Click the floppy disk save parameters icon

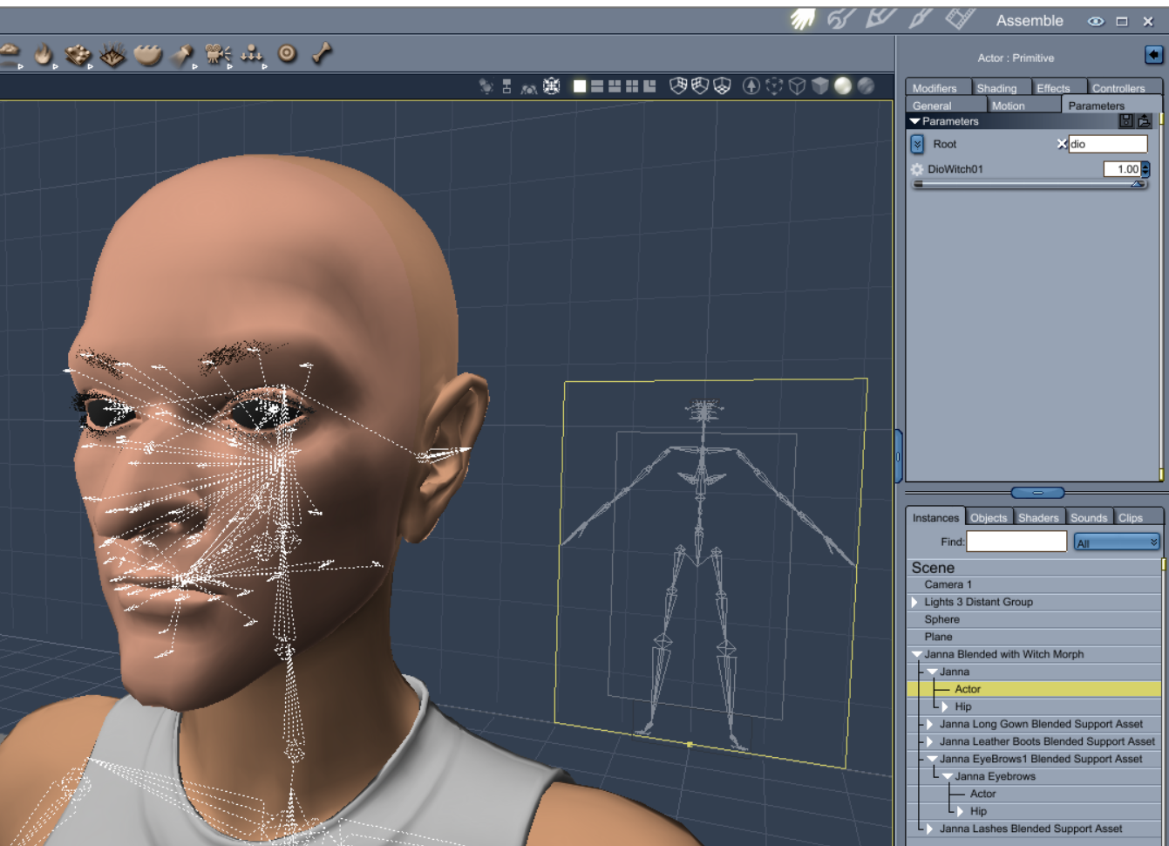pos(1126,121)
